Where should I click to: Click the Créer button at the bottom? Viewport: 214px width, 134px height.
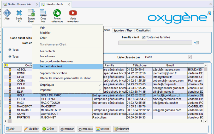[49, 129]
